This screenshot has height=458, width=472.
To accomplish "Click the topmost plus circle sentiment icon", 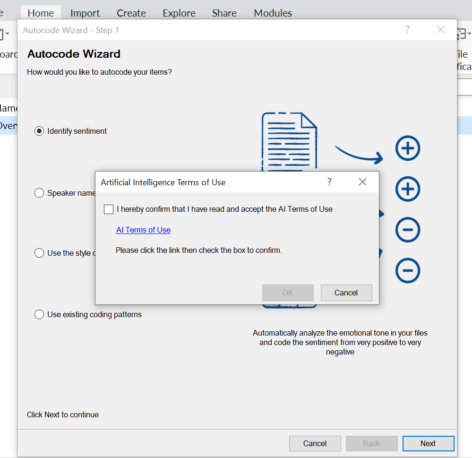I will pyautogui.click(x=407, y=148).
